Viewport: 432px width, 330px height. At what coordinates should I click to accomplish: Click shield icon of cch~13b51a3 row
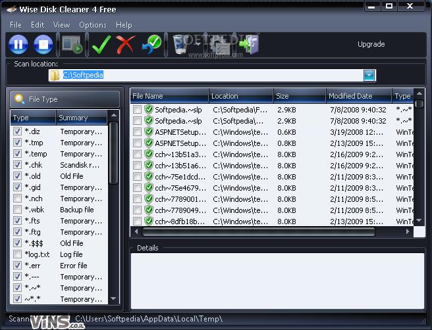click(x=149, y=154)
